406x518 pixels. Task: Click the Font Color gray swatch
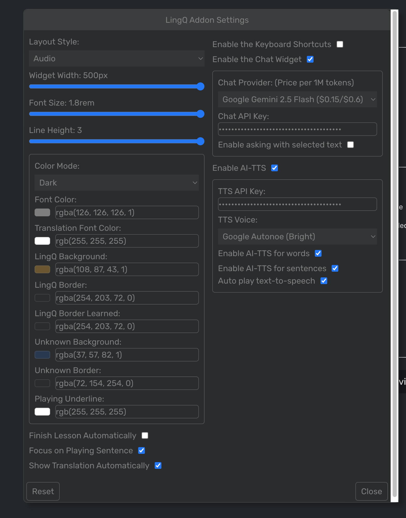42,212
